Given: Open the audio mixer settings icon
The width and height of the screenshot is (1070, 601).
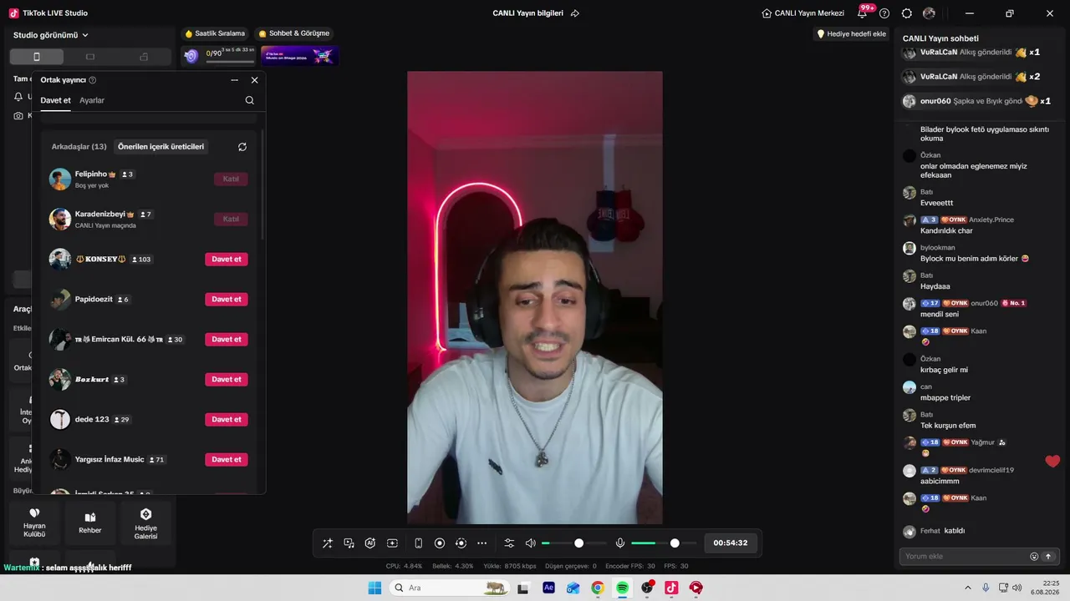Looking at the screenshot, I should pyautogui.click(x=509, y=543).
